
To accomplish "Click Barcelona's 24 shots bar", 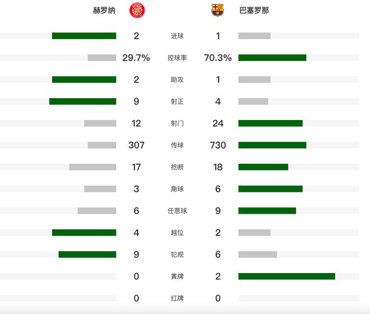I will point(270,123).
